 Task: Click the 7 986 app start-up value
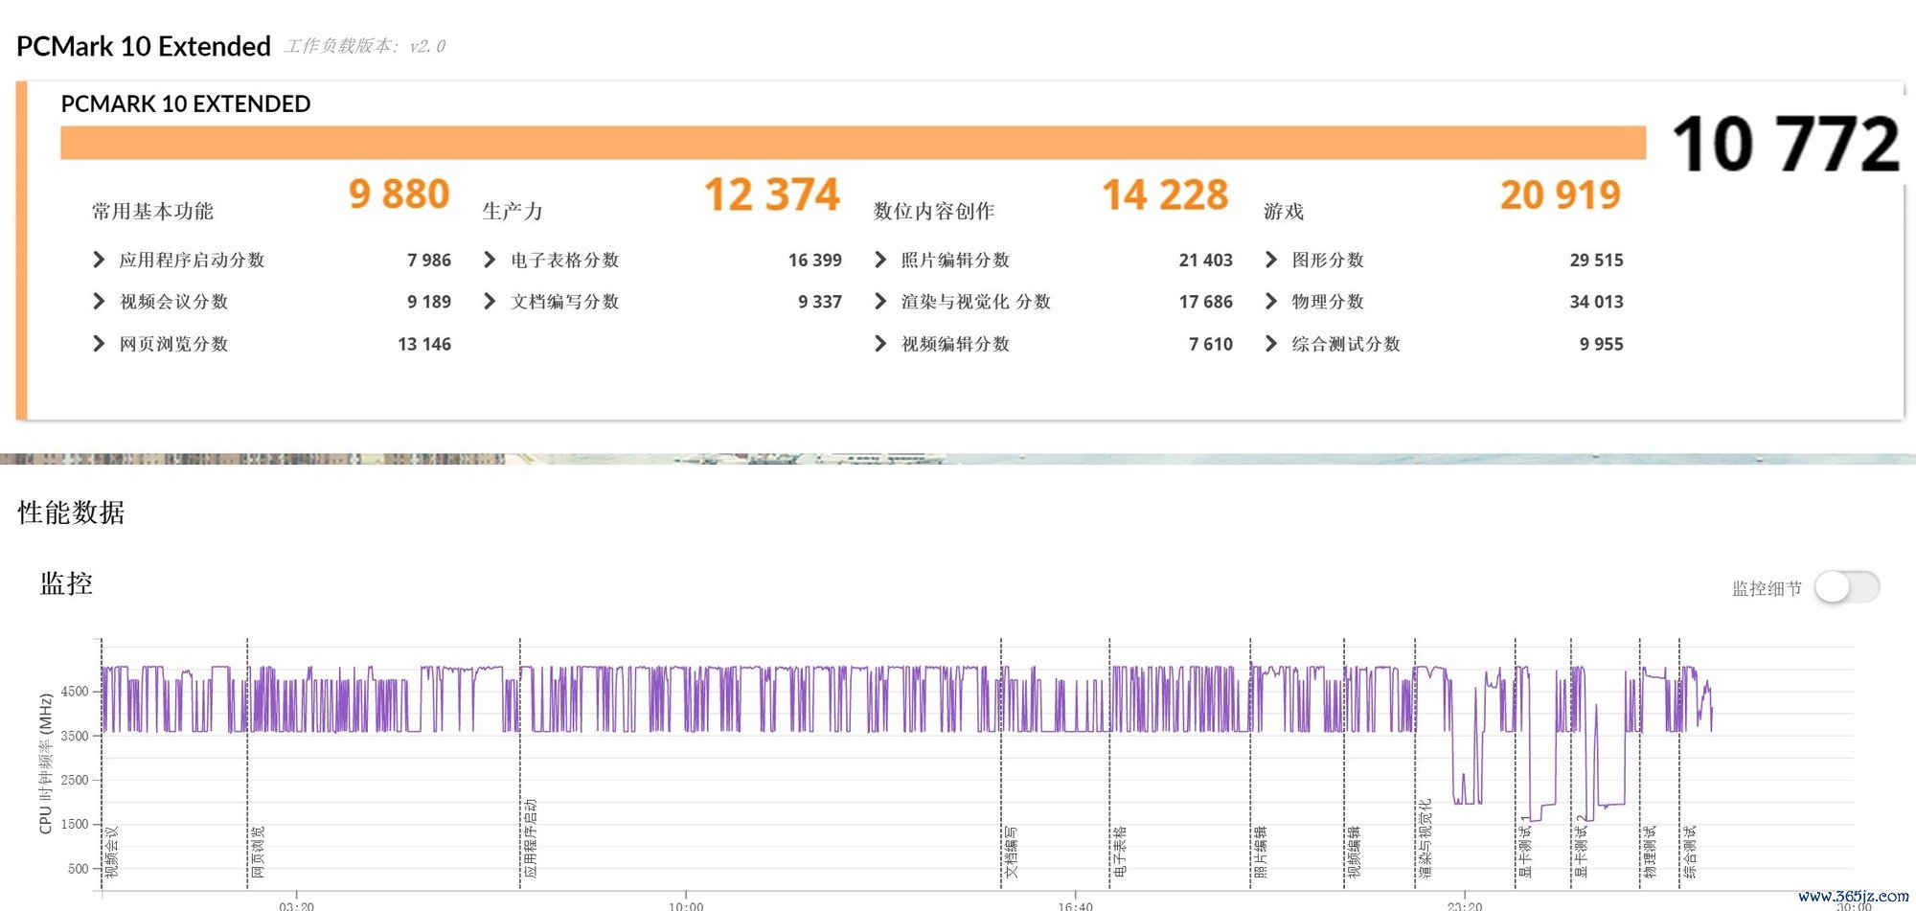429,260
